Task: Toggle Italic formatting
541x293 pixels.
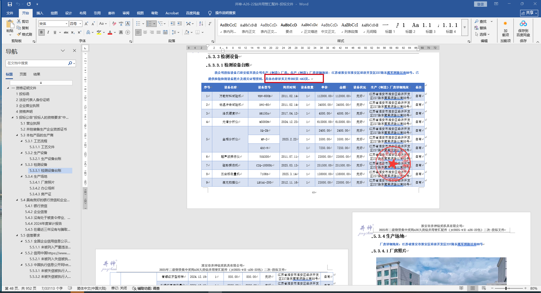Action: click(48, 33)
